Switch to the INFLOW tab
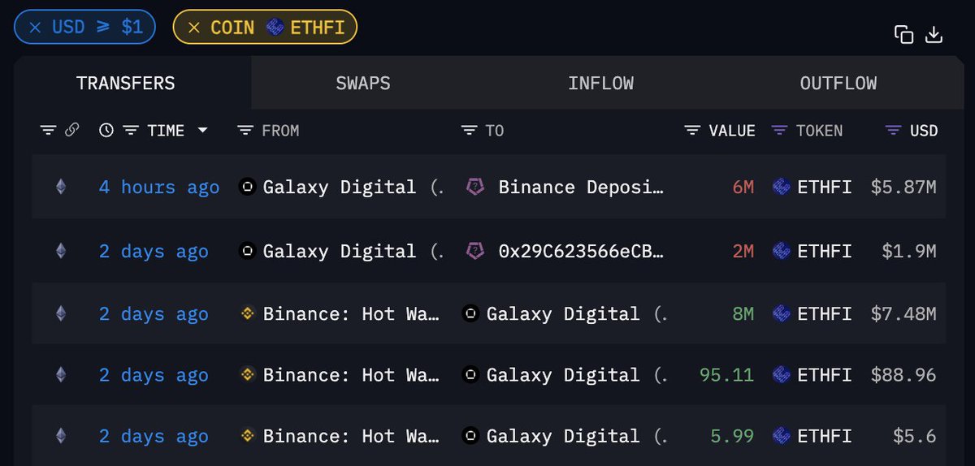 coord(600,83)
